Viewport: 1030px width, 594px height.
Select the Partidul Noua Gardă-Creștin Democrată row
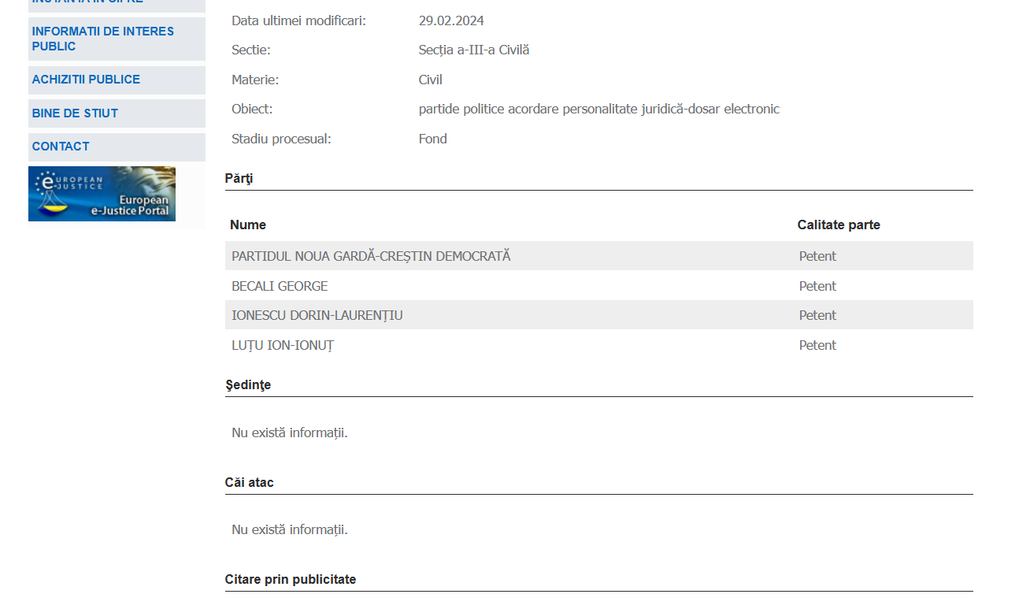[x=599, y=256]
